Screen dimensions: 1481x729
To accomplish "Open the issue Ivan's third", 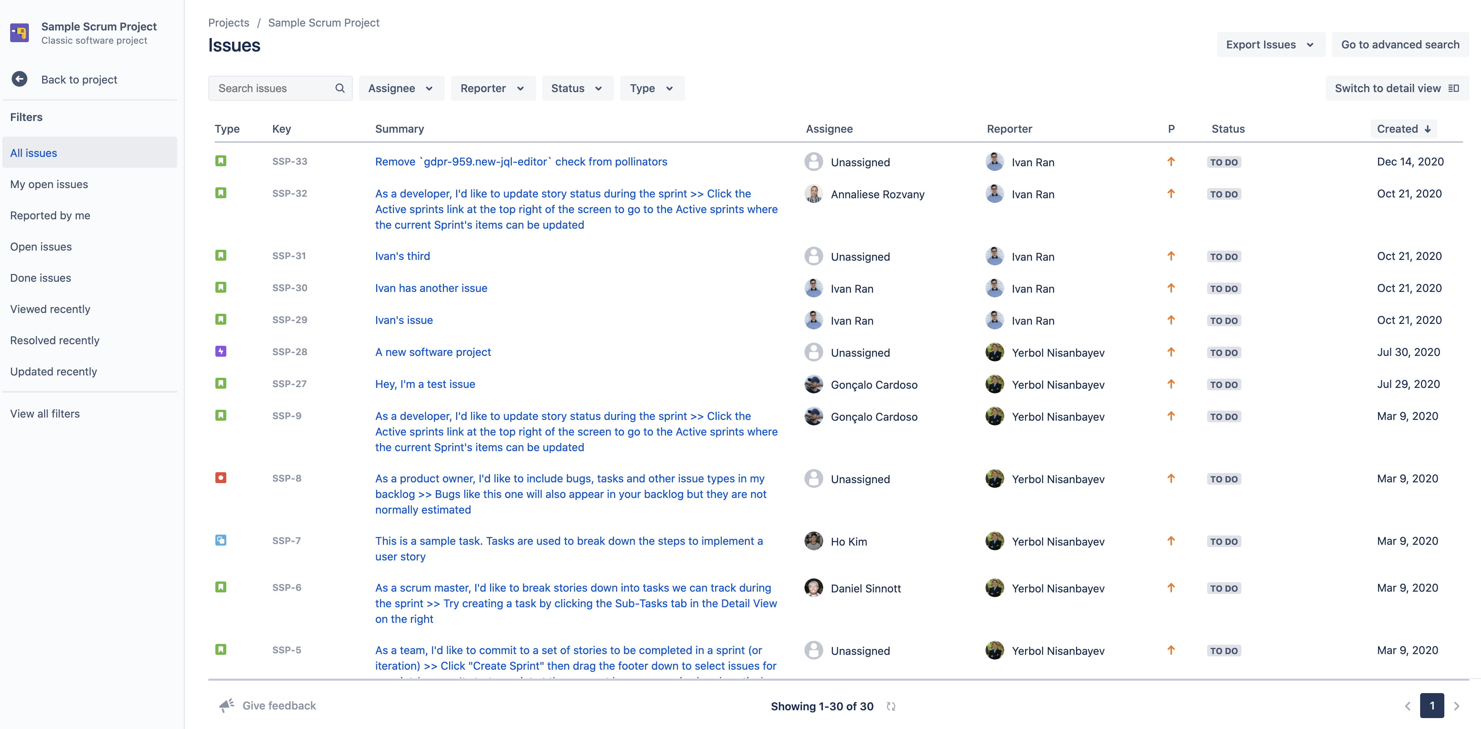I will pyautogui.click(x=403, y=256).
